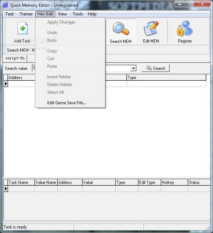Click the Edit Type column header
This screenshot has width=213, height=233.
(x=150, y=182)
